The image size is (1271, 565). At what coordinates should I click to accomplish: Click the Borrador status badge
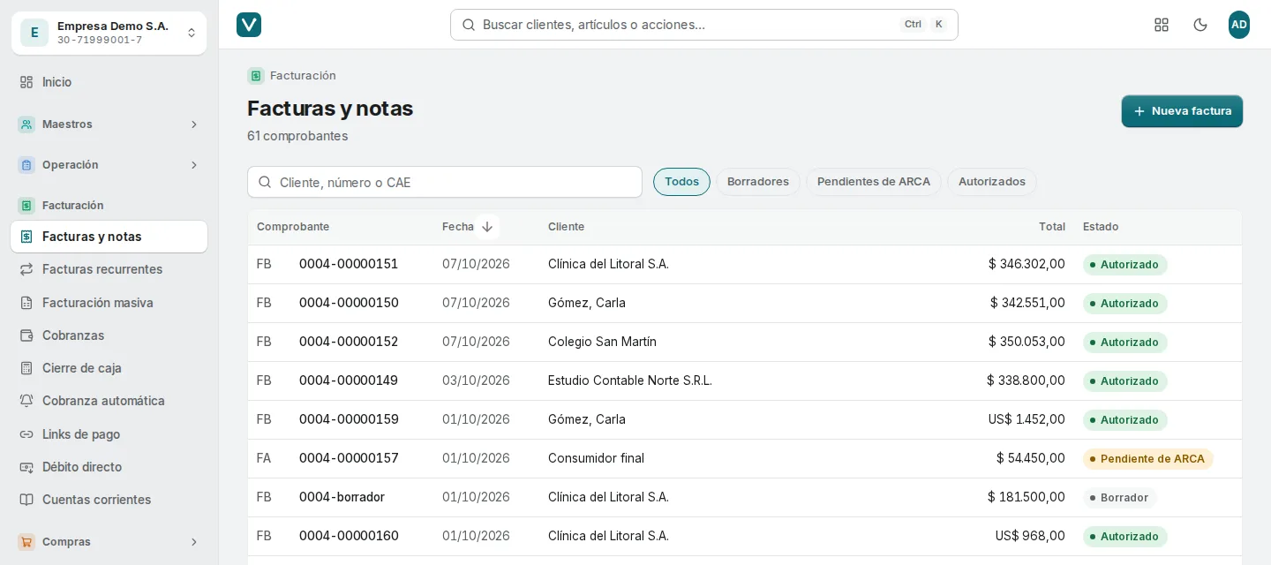(x=1119, y=498)
